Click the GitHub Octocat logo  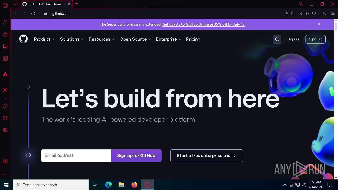coord(24,39)
